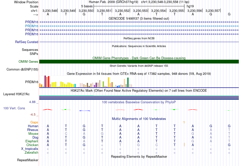Open the H3K27Ac Mark ENCODE track title
This screenshot has height=166, width=239.
(x=139, y=90)
